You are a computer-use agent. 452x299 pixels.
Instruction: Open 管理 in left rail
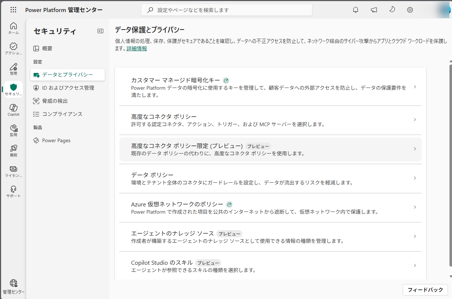point(14,69)
